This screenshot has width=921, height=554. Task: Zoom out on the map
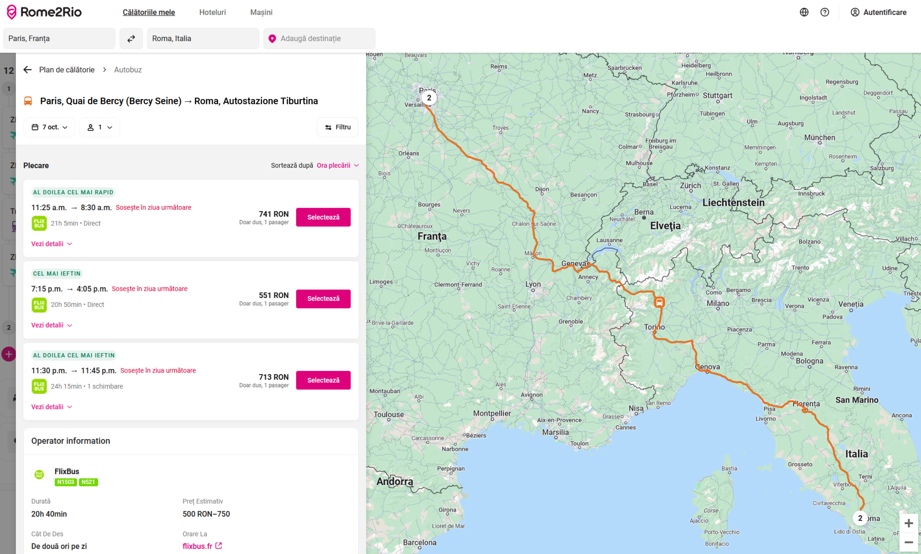(908, 542)
